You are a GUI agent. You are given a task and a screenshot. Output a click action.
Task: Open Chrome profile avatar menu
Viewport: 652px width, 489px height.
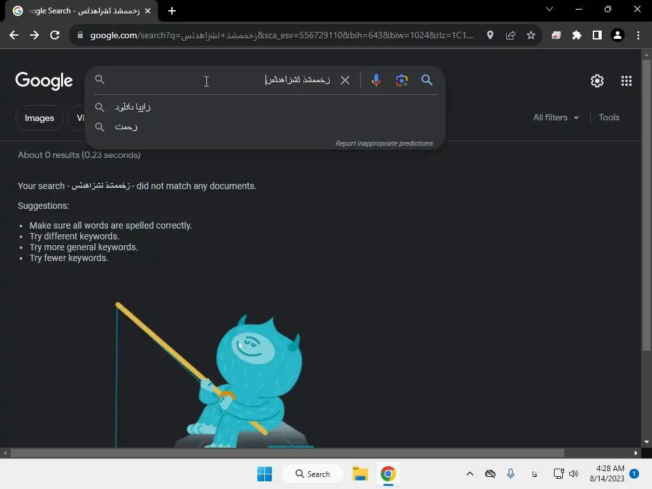tap(617, 36)
